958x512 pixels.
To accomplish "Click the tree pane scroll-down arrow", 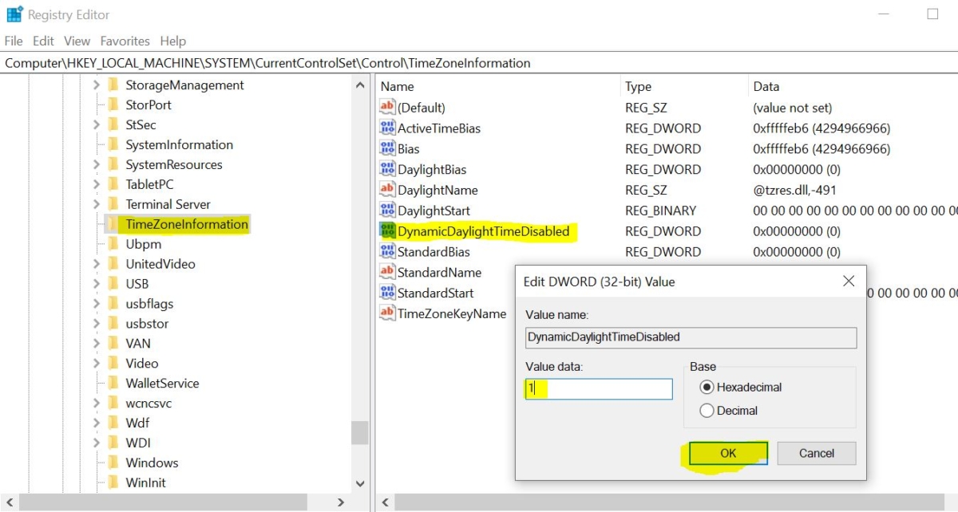I will click(x=360, y=483).
